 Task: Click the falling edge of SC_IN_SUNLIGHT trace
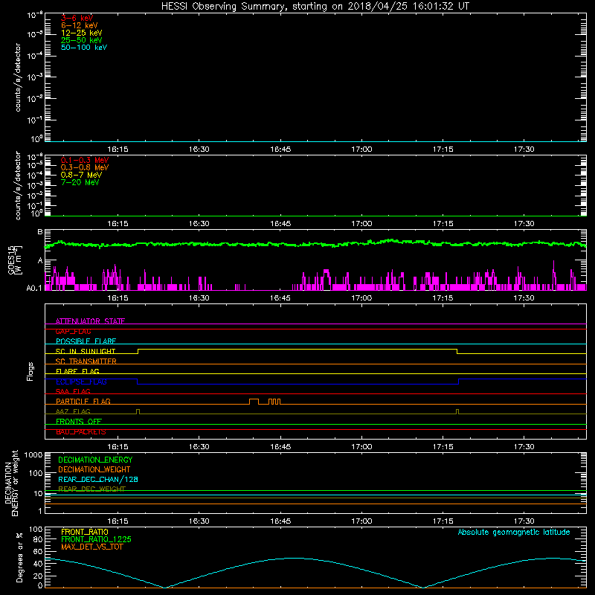pos(457,351)
